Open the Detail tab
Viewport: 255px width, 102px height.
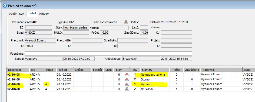coord(32,13)
